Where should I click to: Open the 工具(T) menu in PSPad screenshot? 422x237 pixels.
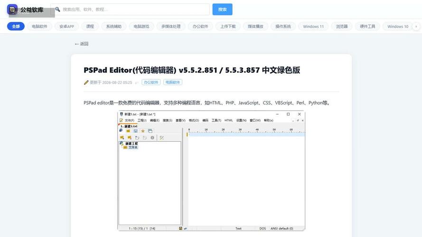click(x=216, y=120)
